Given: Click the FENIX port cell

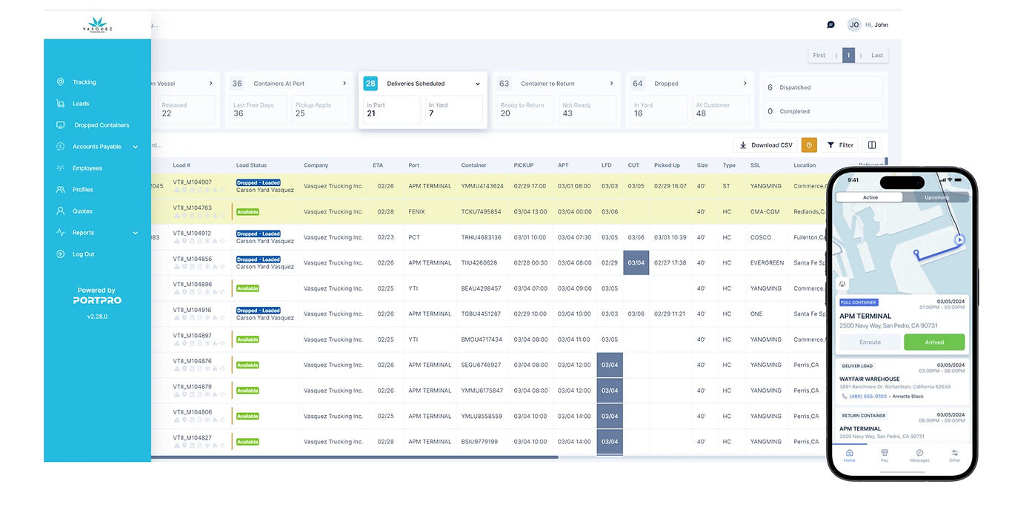Looking at the screenshot, I should (417, 212).
